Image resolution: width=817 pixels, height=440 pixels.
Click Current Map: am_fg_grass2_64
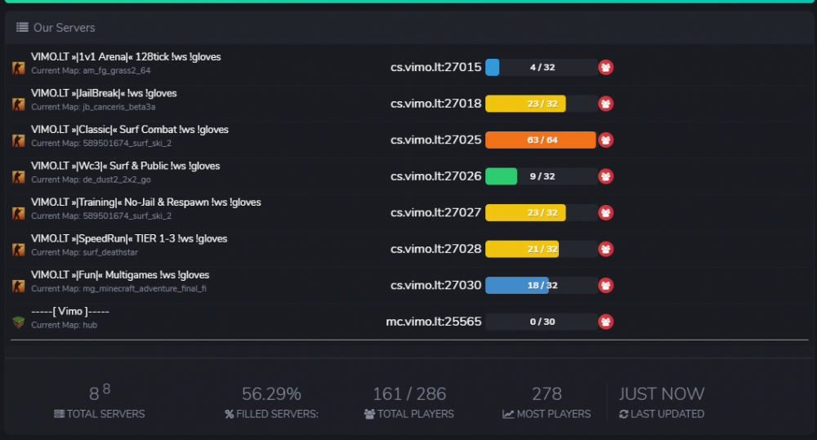[x=91, y=70]
